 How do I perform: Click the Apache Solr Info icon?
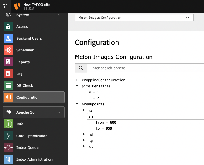tap(8, 124)
